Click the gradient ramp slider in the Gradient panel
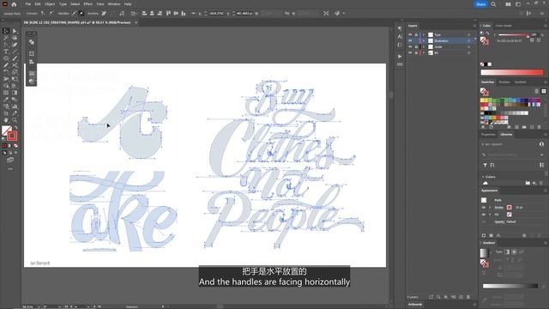This screenshot has width=549, height=309. point(510,286)
